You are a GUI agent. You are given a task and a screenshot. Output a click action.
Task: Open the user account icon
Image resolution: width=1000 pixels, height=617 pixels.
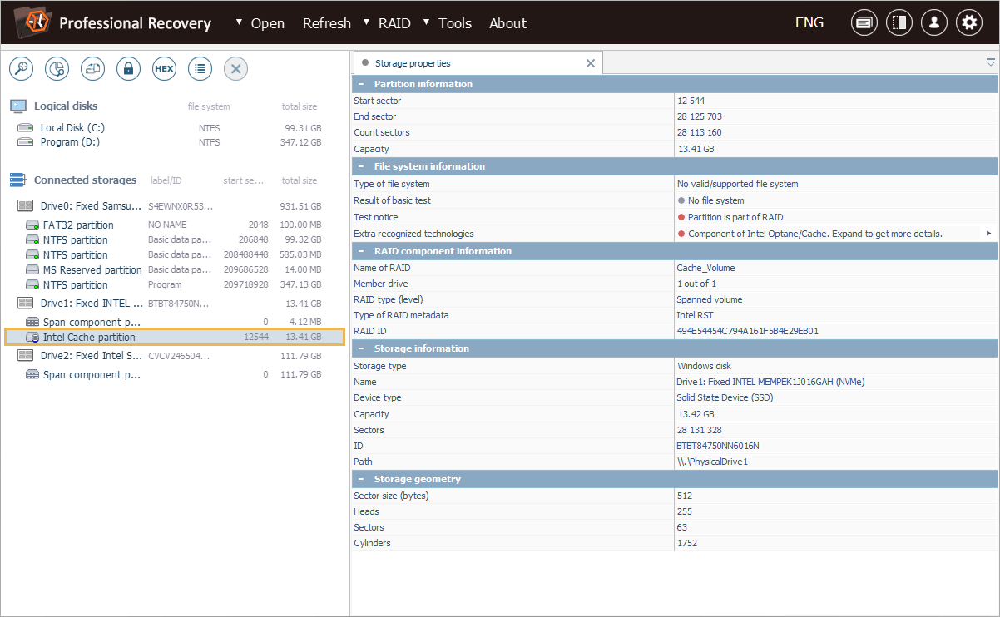933,23
